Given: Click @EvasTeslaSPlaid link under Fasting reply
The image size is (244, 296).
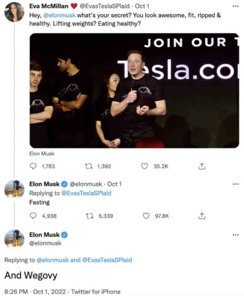Looking at the screenshot, I should (86, 193).
